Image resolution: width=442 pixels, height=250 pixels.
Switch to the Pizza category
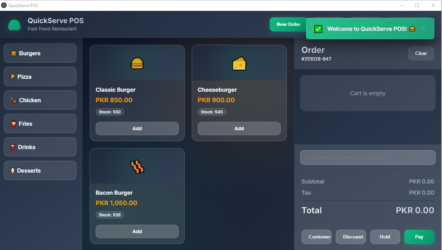(40, 77)
